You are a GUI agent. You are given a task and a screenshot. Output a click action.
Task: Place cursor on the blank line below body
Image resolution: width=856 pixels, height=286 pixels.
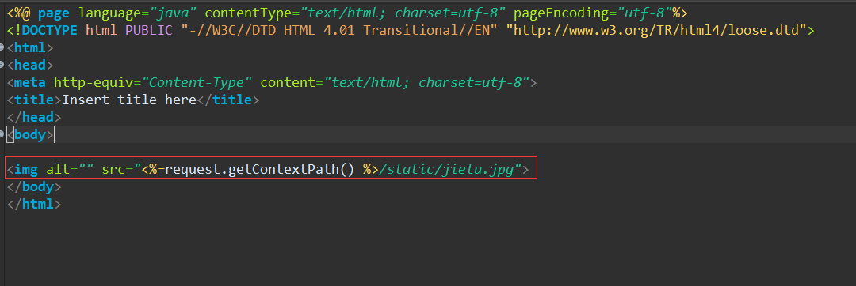(431, 152)
